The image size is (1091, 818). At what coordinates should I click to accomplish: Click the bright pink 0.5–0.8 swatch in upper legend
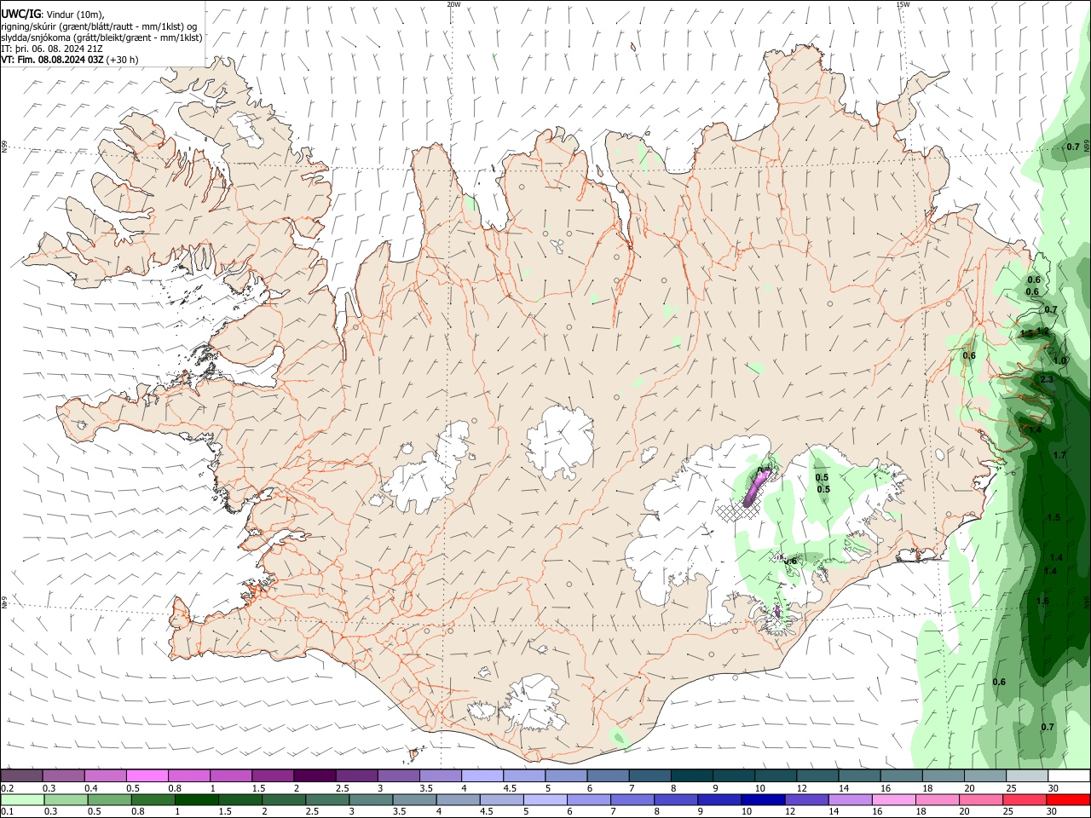click(x=147, y=776)
